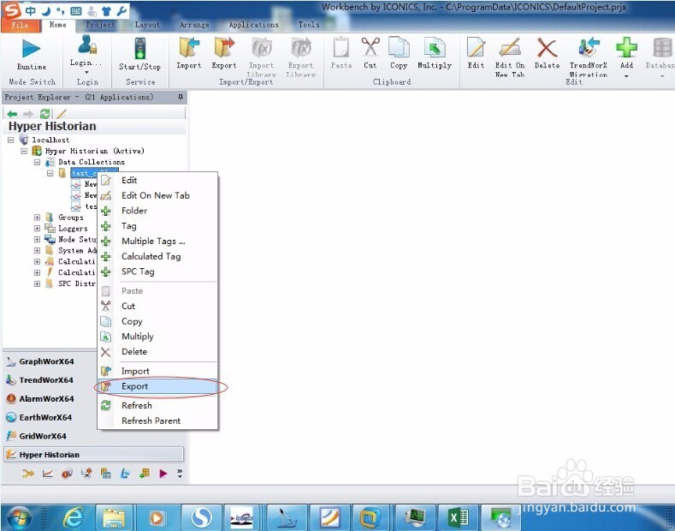Select Data Collections in the tree
This screenshot has height=531, width=675.
click(92, 162)
